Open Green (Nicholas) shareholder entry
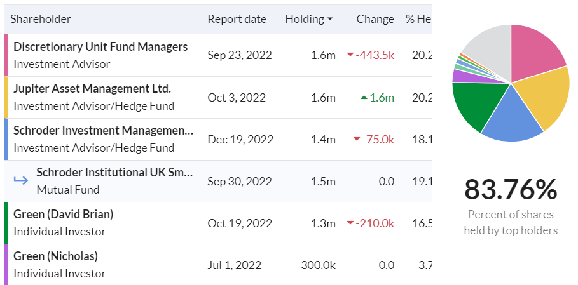Image resolution: width=578 pixels, height=285 pixels. 55,256
